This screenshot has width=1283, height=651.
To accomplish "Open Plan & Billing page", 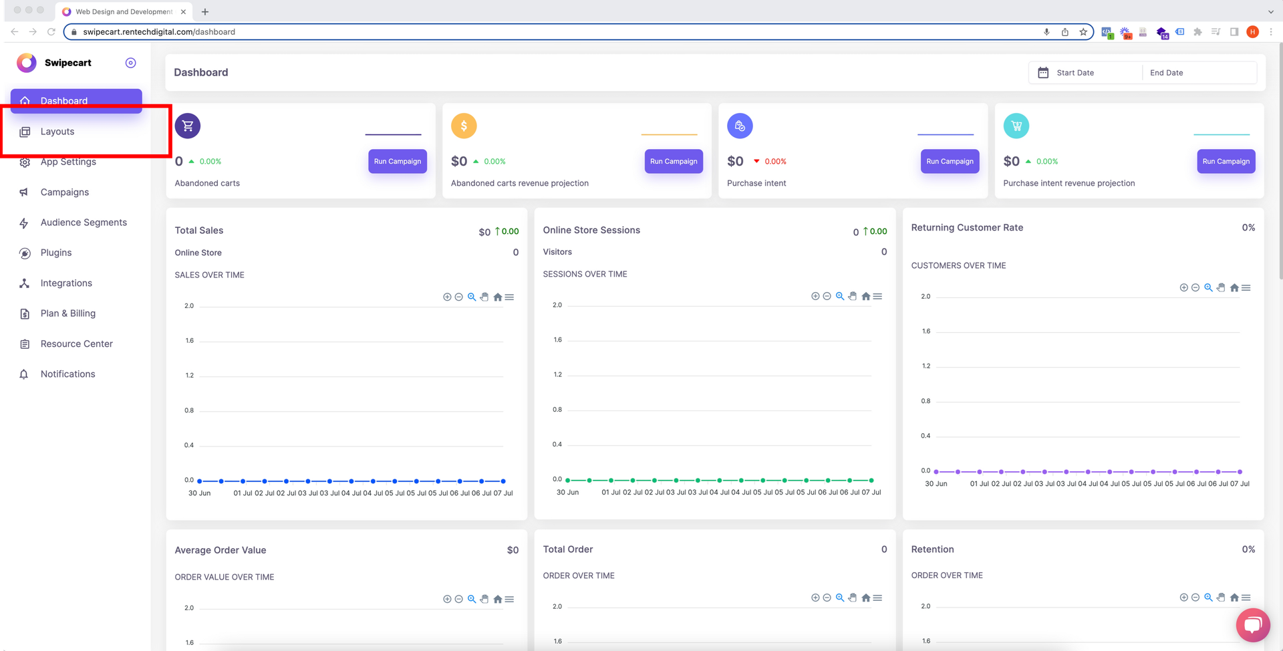I will [x=67, y=313].
